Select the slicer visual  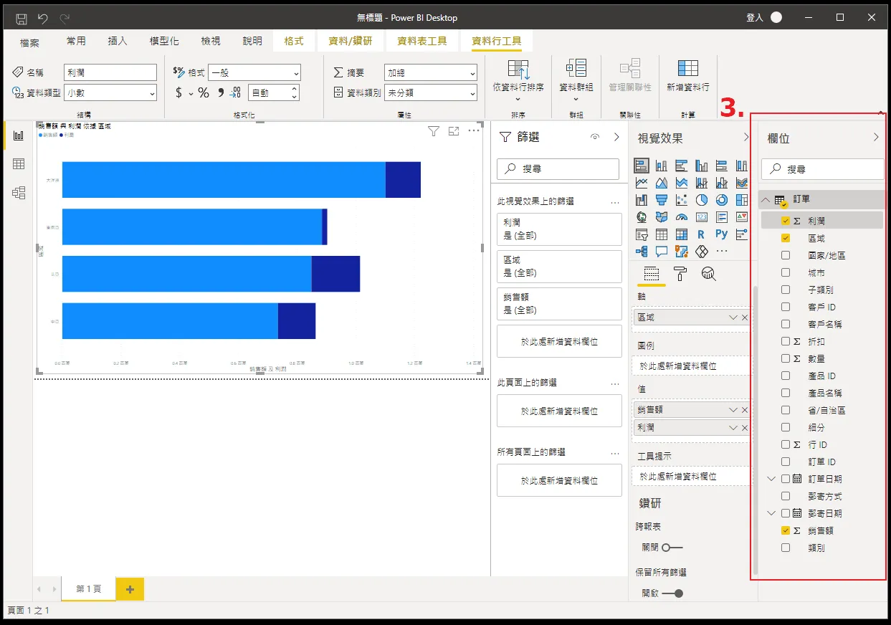tap(642, 234)
